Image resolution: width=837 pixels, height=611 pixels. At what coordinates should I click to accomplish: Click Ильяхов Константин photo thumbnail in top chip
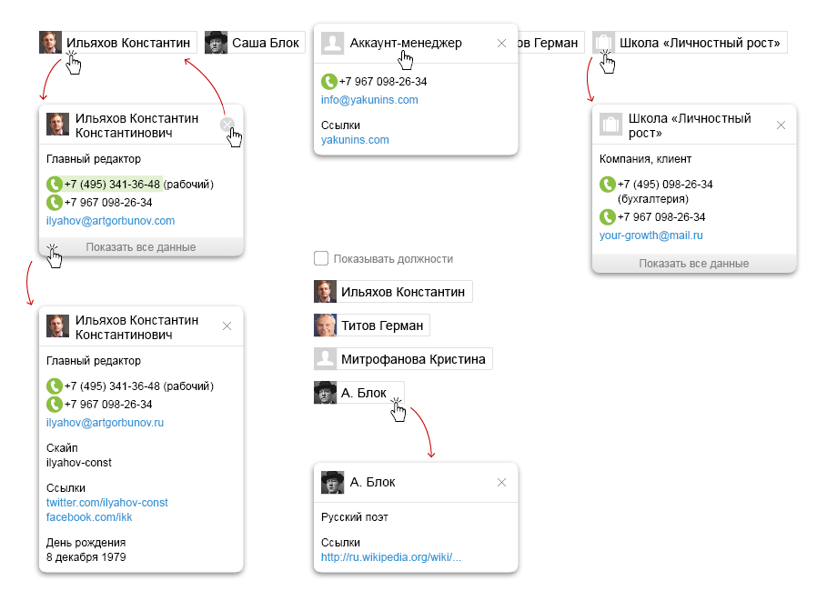(x=51, y=43)
